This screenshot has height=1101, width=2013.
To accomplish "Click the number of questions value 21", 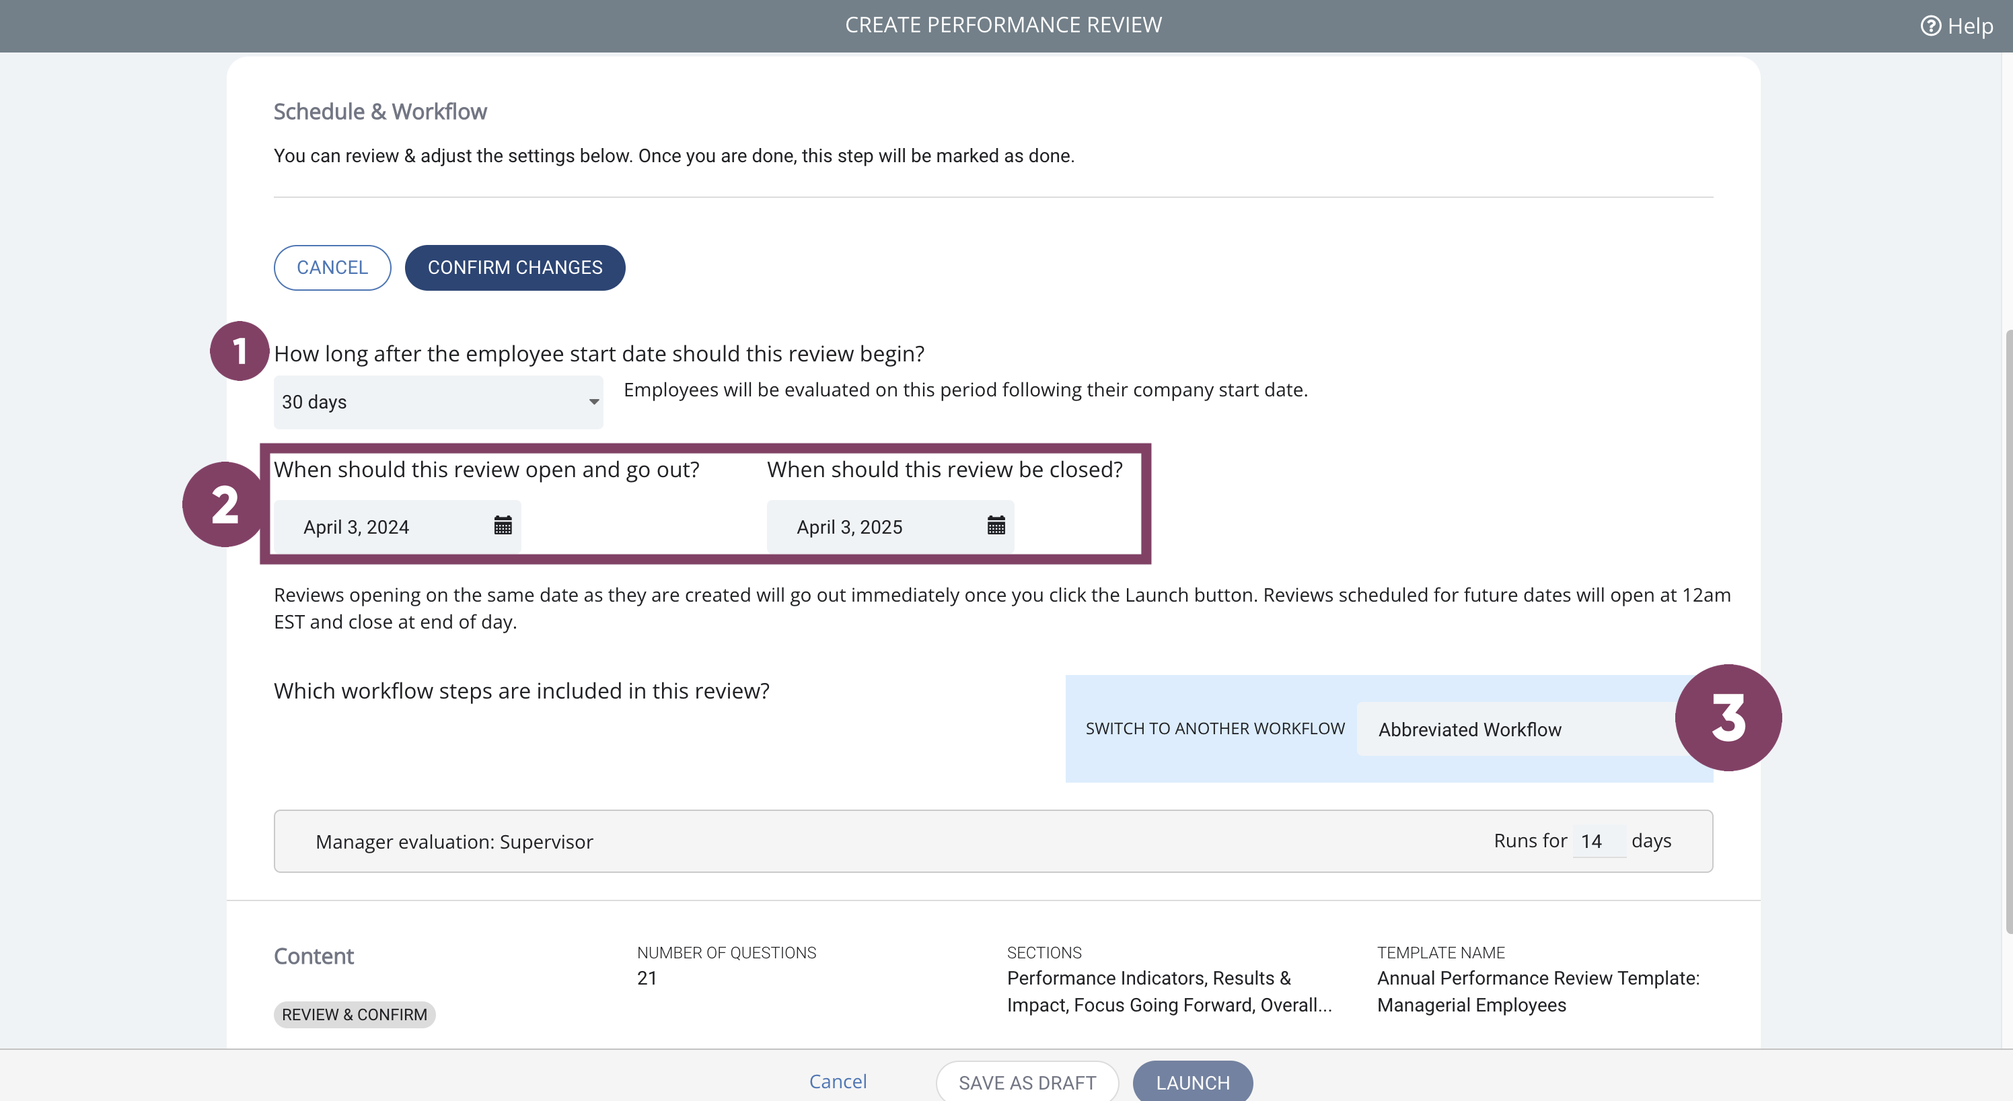I will click(647, 978).
